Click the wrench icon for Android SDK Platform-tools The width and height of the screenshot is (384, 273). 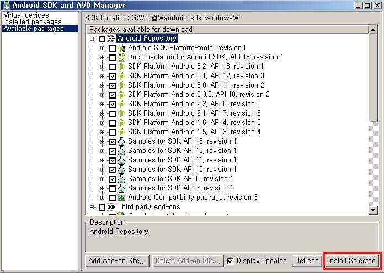pyautogui.click(x=121, y=48)
